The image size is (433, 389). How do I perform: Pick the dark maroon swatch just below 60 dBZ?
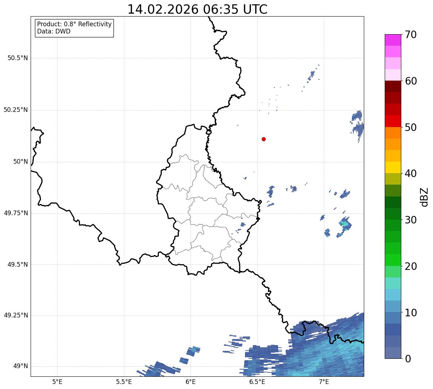point(393,86)
